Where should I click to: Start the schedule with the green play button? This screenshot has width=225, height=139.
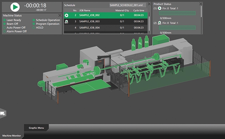click(15, 7)
